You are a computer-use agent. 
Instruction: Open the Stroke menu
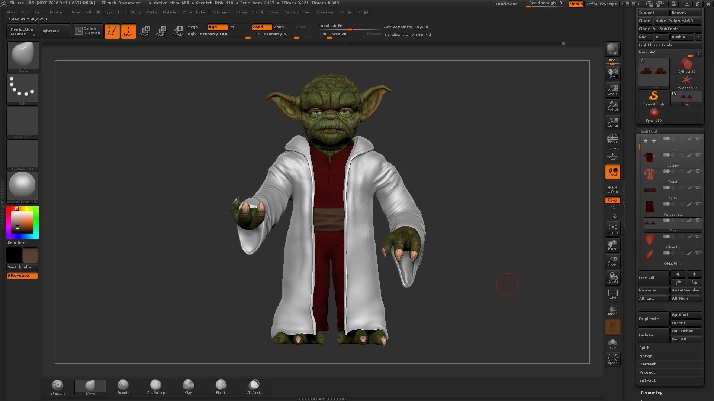pos(273,12)
